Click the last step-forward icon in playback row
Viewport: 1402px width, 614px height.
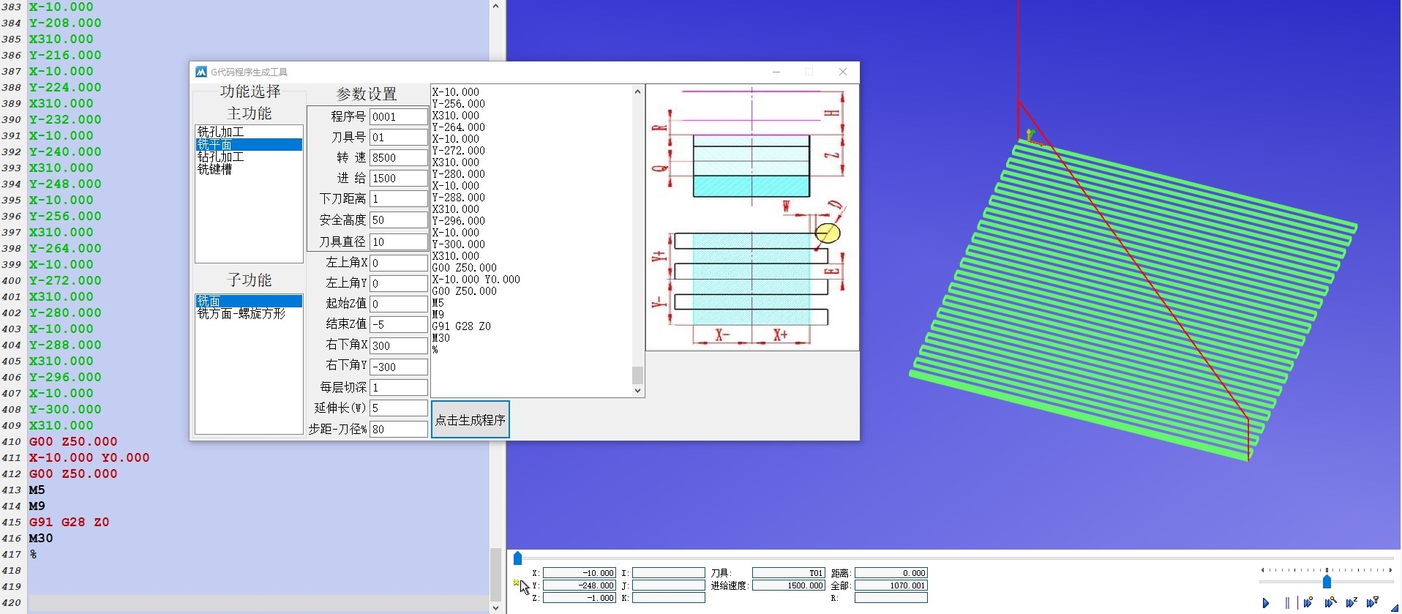(1373, 603)
